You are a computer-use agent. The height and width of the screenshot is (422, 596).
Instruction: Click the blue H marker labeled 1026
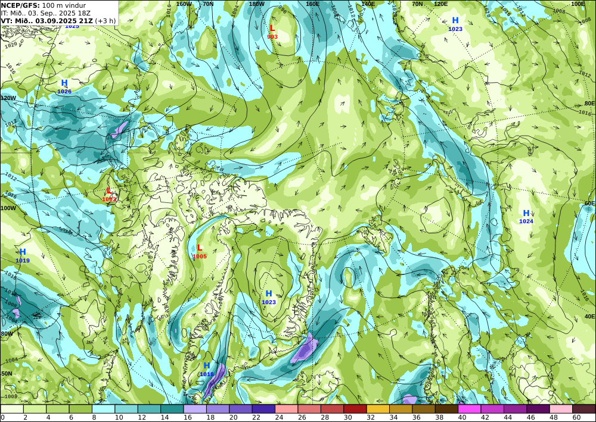[64, 83]
